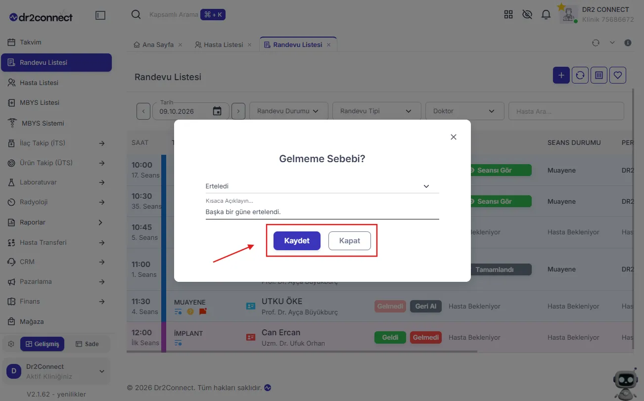Open the Doktor filter dropdown

pos(464,111)
